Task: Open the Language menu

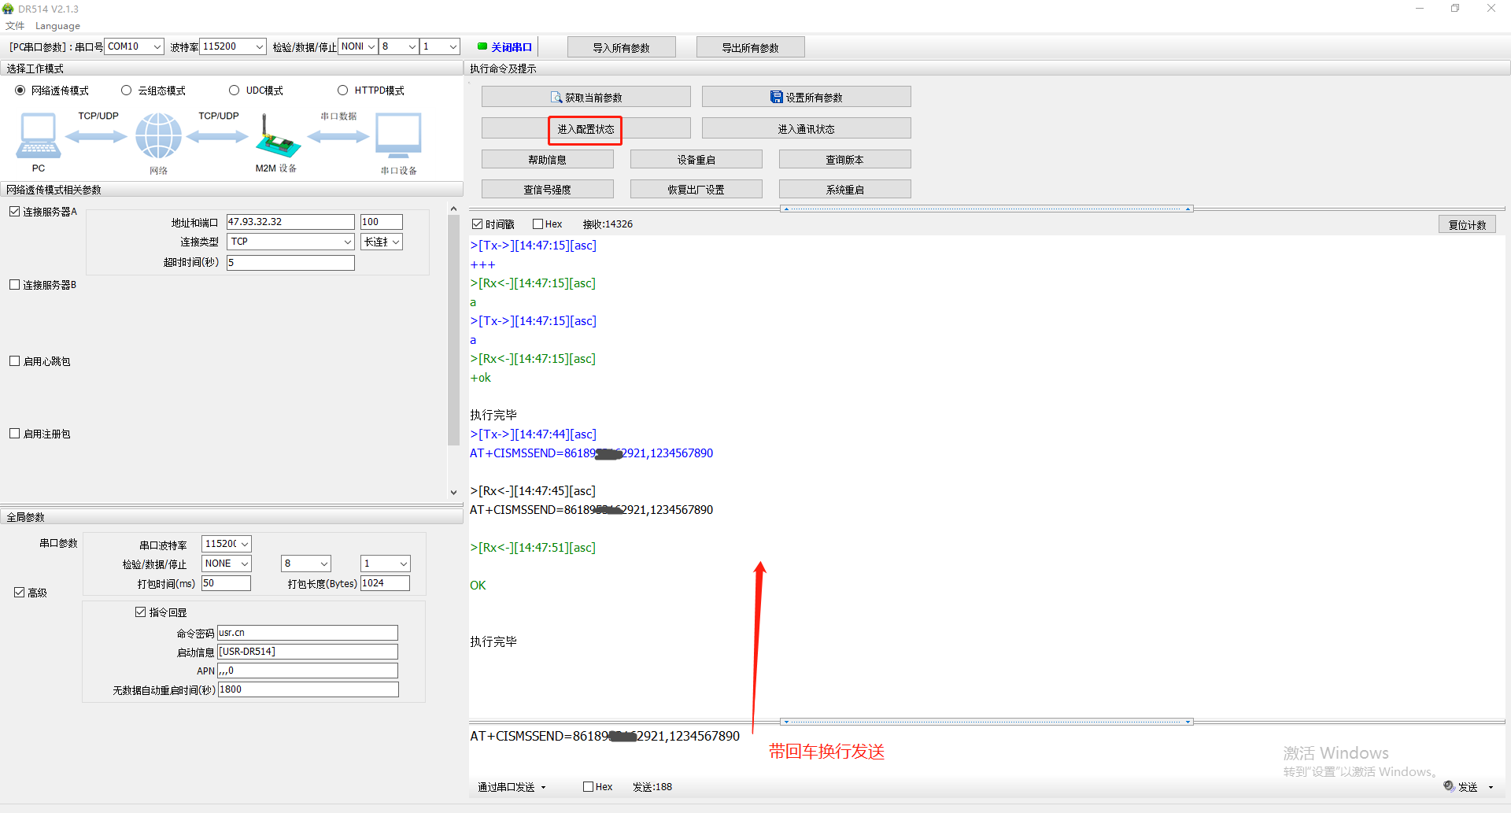Action: [x=57, y=26]
